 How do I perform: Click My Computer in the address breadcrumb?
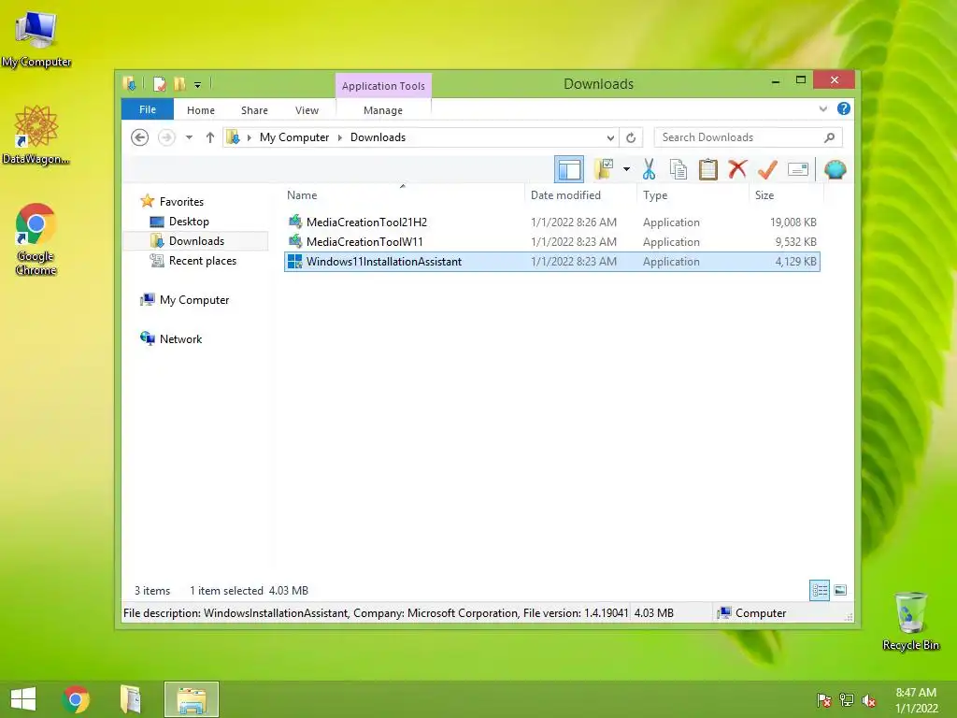pyautogui.click(x=294, y=137)
